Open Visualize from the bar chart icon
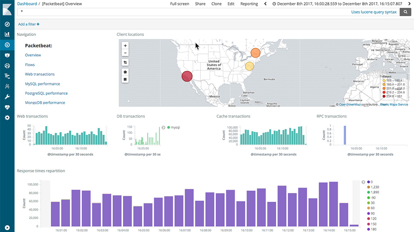The height and width of the screenshot is (232, 414). coord(7,34)
